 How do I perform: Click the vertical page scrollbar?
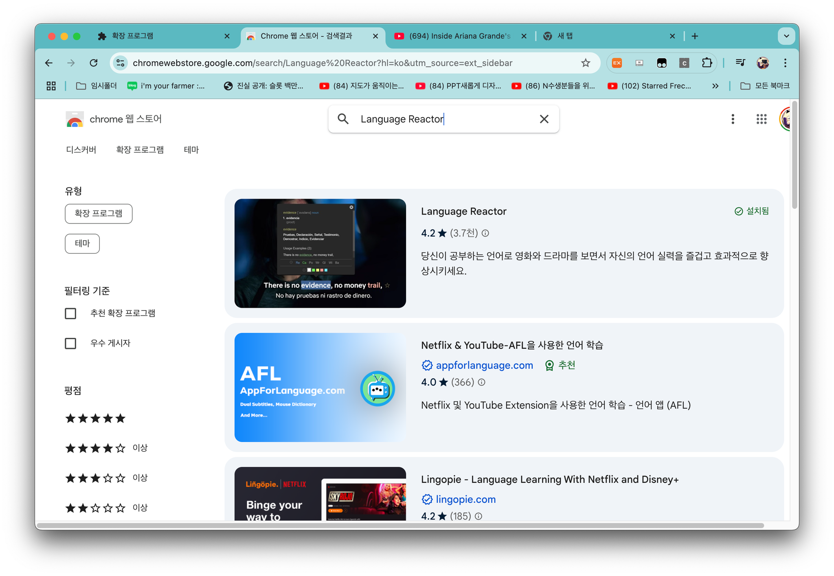coord(794,155)
